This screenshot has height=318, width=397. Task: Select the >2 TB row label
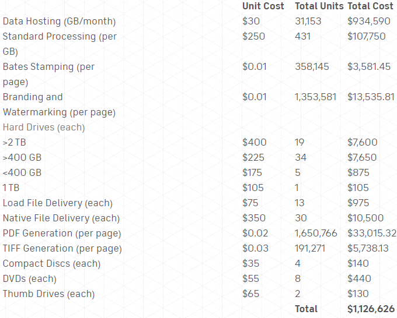(15, 143)
